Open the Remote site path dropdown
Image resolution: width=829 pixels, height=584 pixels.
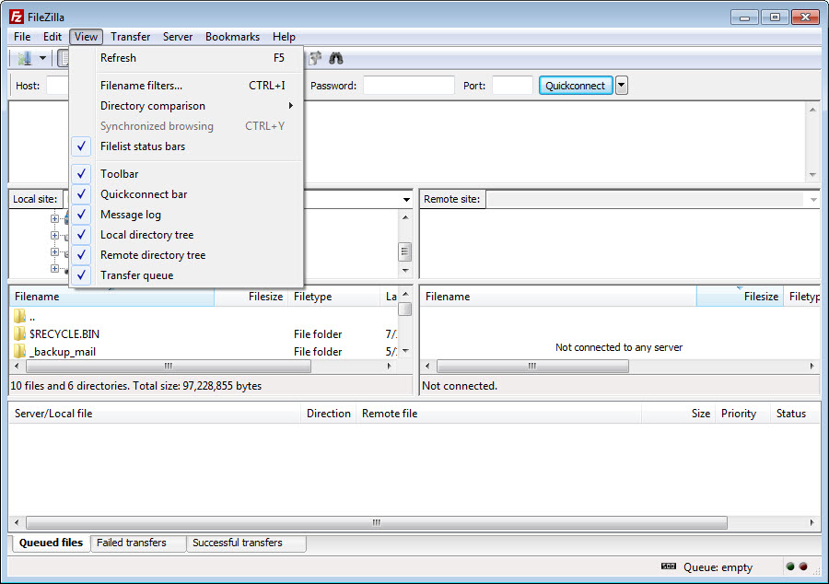point(813,199)
